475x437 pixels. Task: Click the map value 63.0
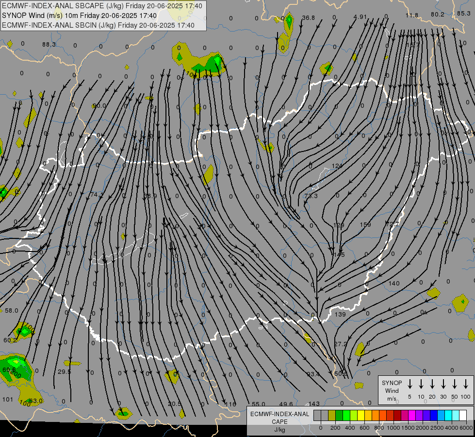pyautogui.click(x=36, y=401)
